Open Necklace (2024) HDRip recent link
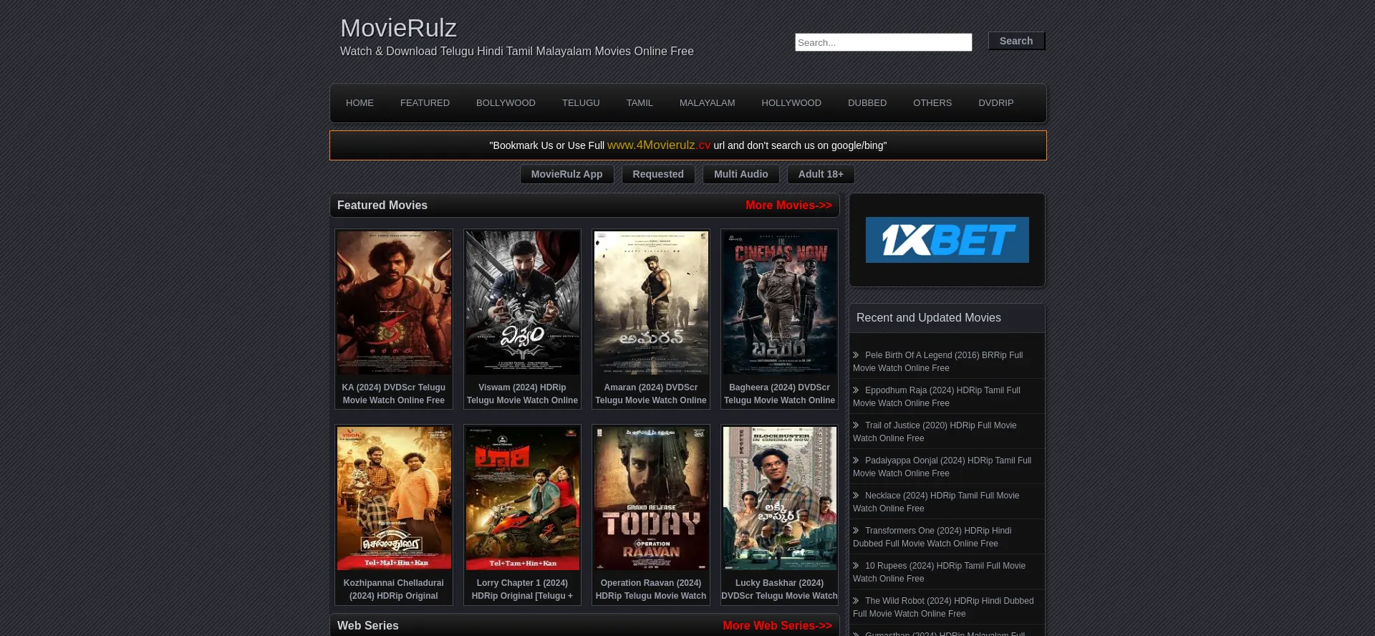This screenshot has width=1375, height=636. pos(936,502)
